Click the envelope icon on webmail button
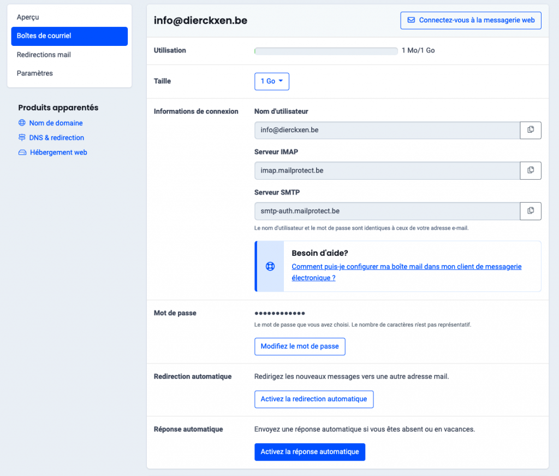559x476 pixels. click(411, 20)
